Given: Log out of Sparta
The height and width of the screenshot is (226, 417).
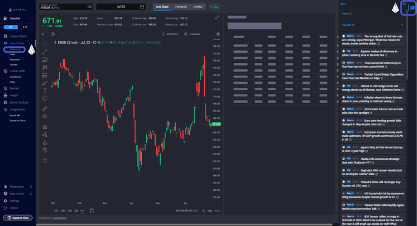Looking at the screenshot, I should click(x=11, y=208).
